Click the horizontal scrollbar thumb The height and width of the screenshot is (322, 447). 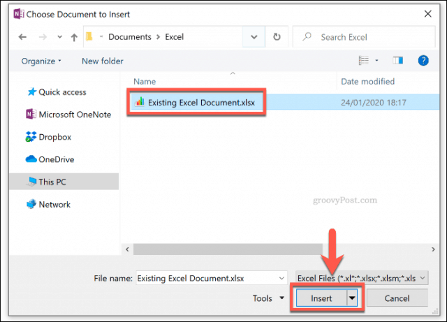pos(228,249)
